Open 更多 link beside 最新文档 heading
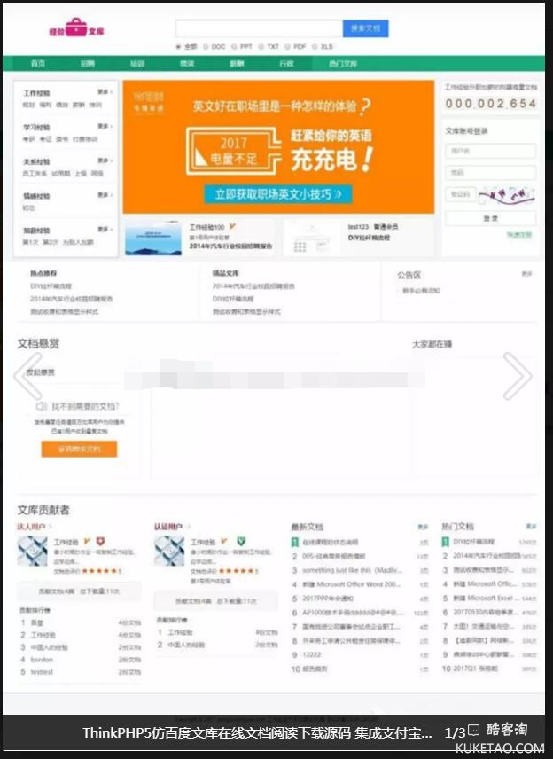The width and height of the screenshot is (553, 759). click(423, 527)
